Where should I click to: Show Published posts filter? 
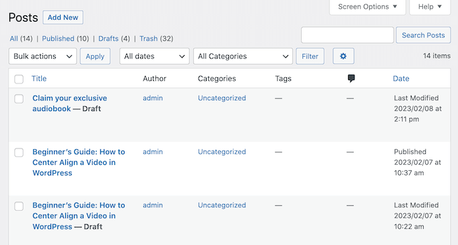(58, 38)
